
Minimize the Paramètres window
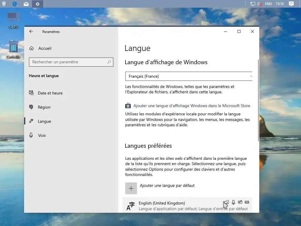tap(225, 31)
